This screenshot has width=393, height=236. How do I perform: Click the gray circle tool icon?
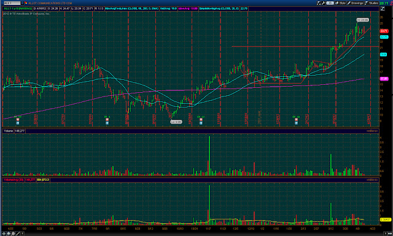pyautogui.click(x=13, y=234)
